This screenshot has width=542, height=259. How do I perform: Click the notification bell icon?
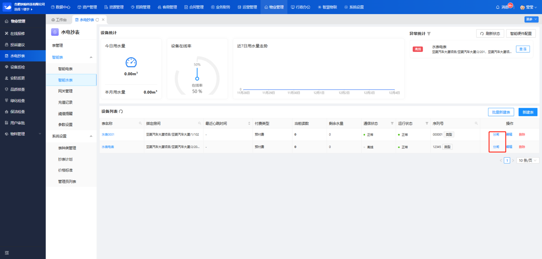coord(498,7)
